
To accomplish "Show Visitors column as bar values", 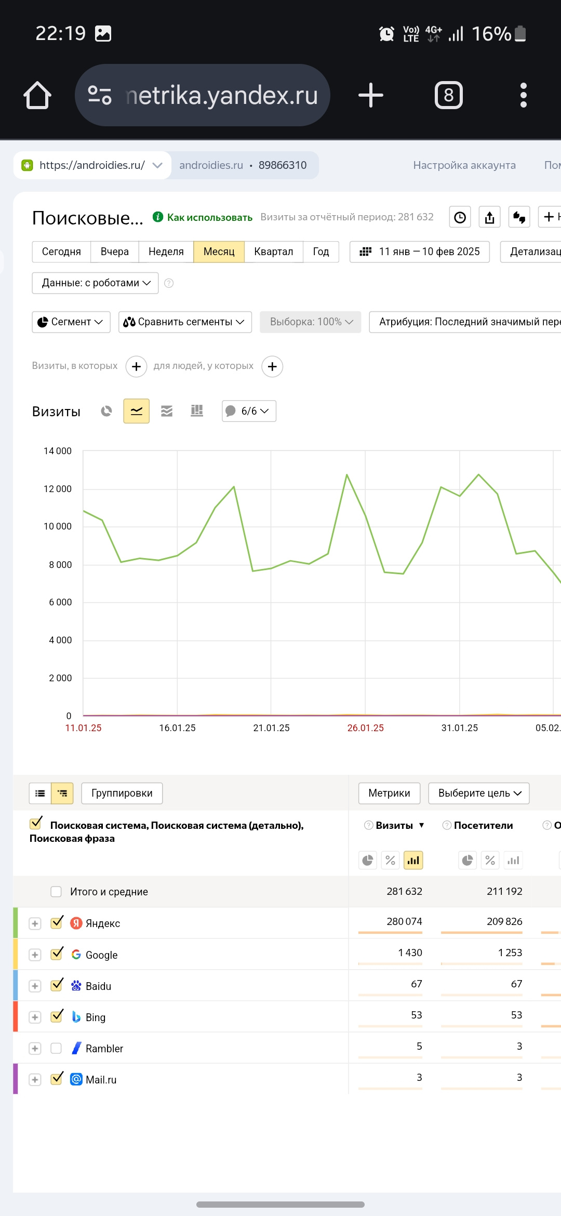I will [513, 861].
